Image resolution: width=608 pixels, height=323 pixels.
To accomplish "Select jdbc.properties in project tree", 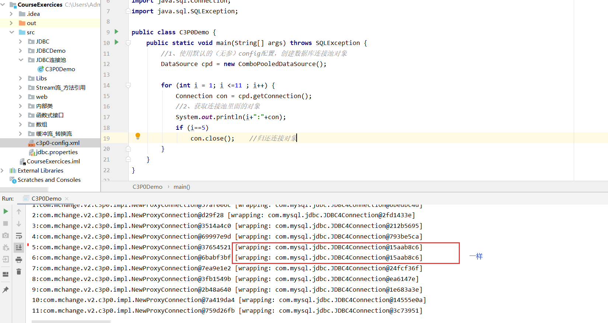I will coord(57,152).
